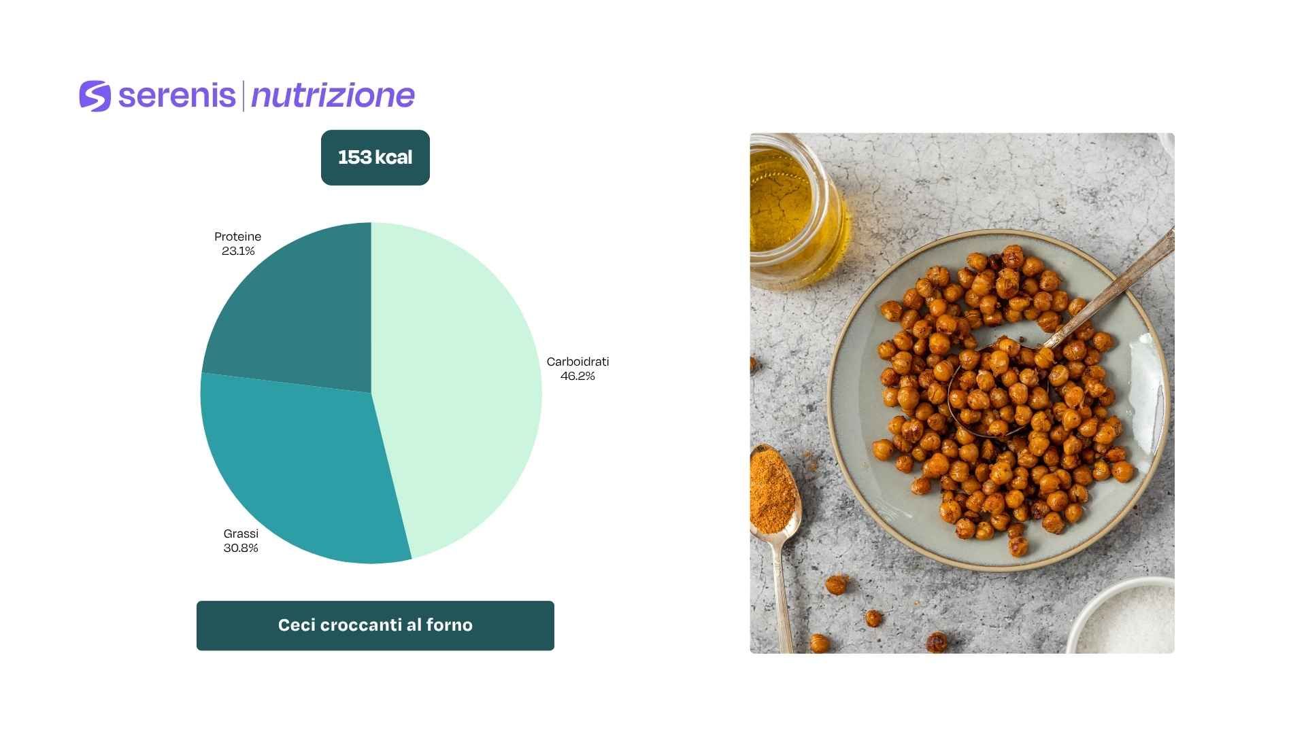The width and height of the screenshot is (1306, 734).
Task: Click the 23.1% percentage value
Action: (238, 251)
